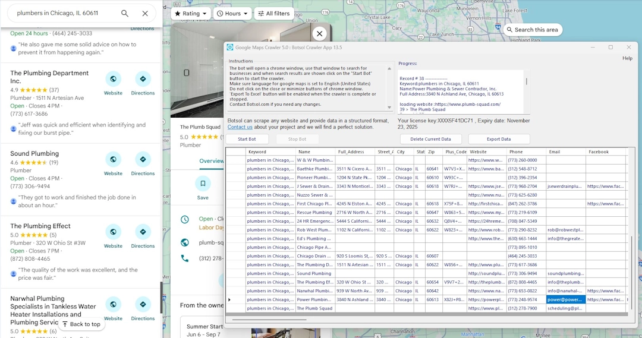Save The Plumb Squad with bookmark icon

tap(203, 184)
